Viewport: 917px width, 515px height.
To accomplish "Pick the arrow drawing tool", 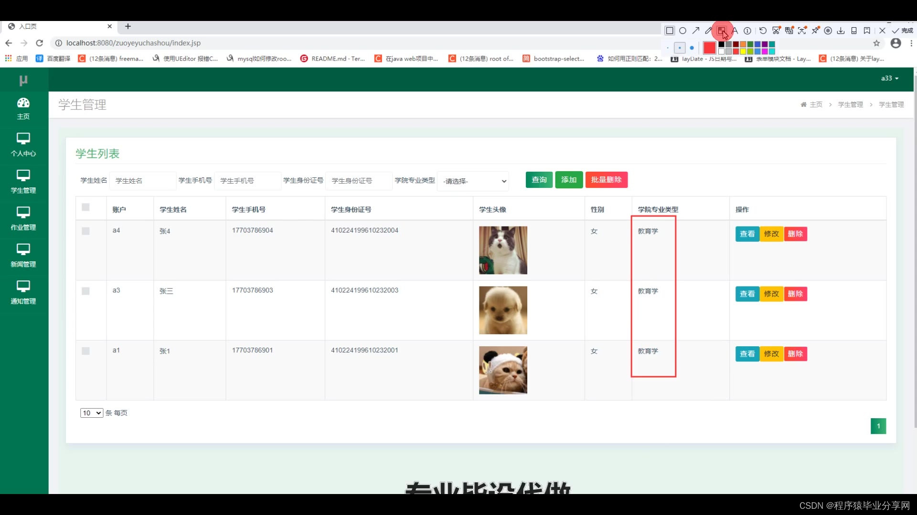I will pos(696,31).
